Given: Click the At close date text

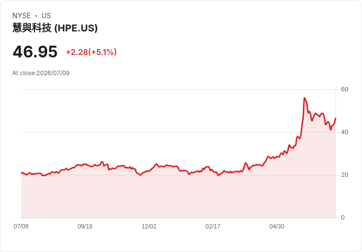Looking at the screenshot, I should (x=41, y=73).
